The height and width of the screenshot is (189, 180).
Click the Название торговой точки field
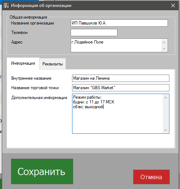[x=121, y=88]
